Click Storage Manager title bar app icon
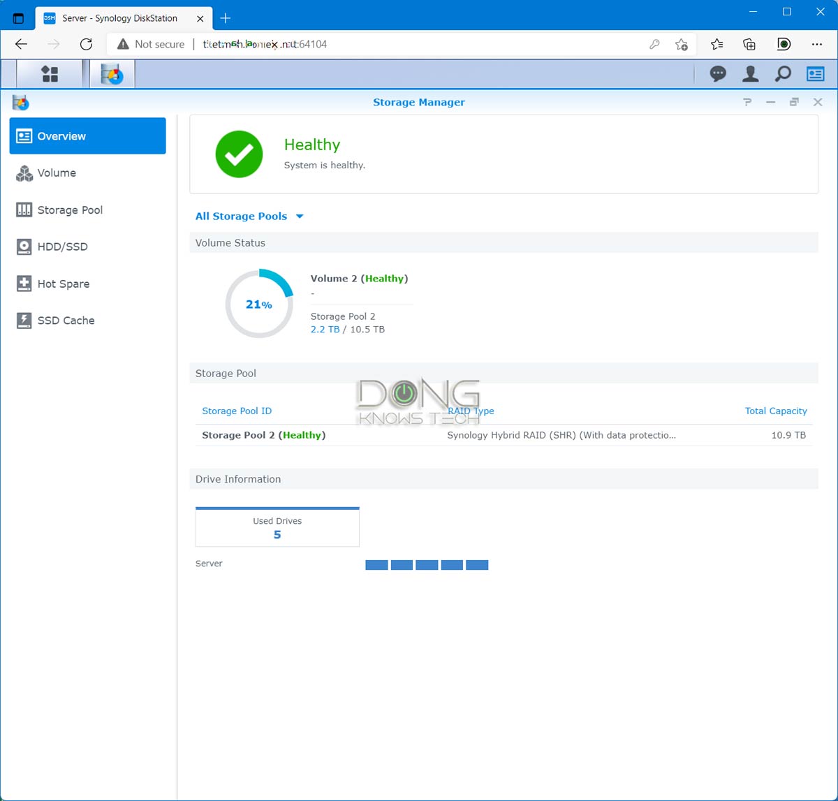Viewport: 838px width, 801px height. (21, 103)
